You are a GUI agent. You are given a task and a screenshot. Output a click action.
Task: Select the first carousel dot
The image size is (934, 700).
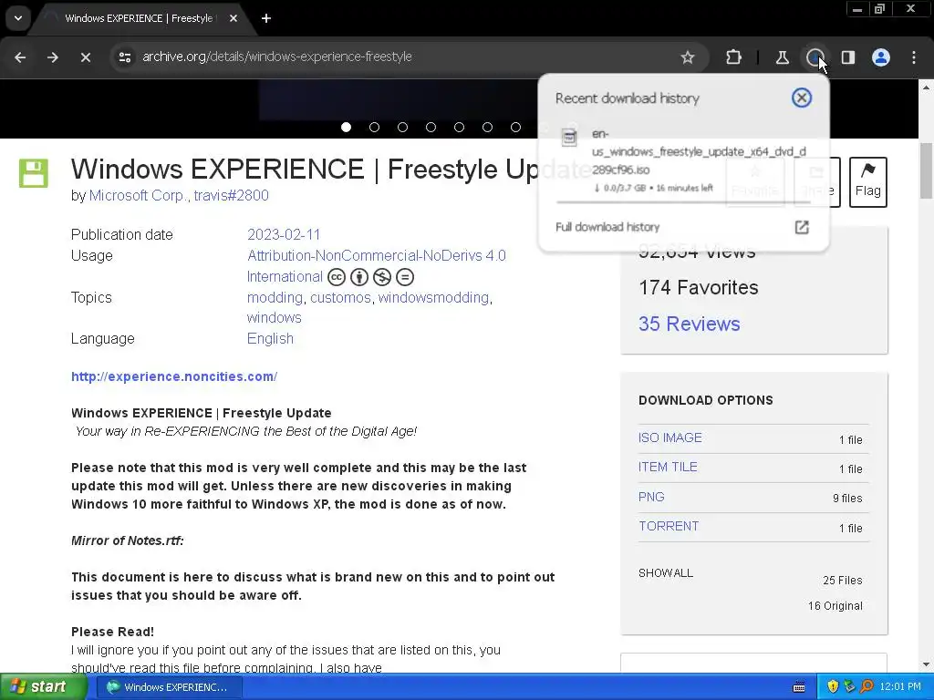pos(346,127)
